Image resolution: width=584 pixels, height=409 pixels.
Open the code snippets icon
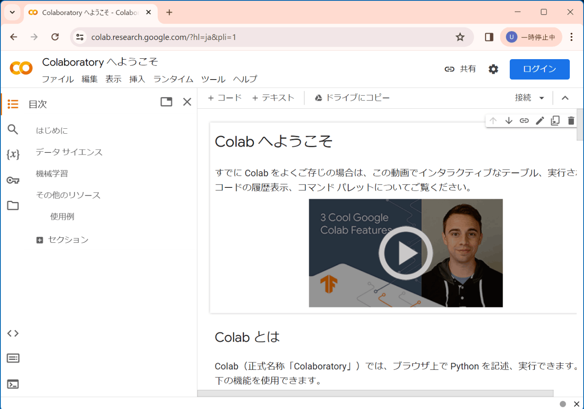[13, 333]
